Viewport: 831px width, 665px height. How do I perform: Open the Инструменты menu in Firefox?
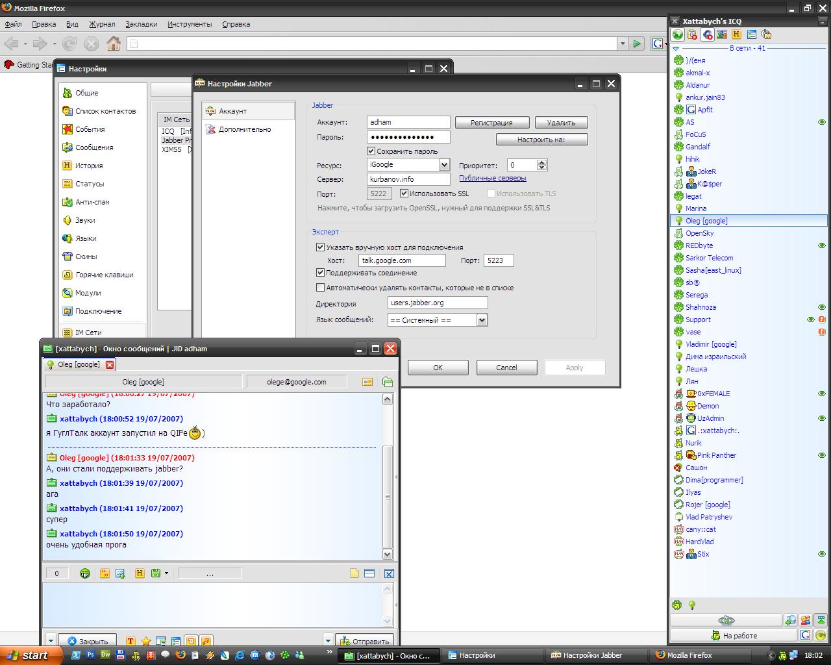(190, 24)
